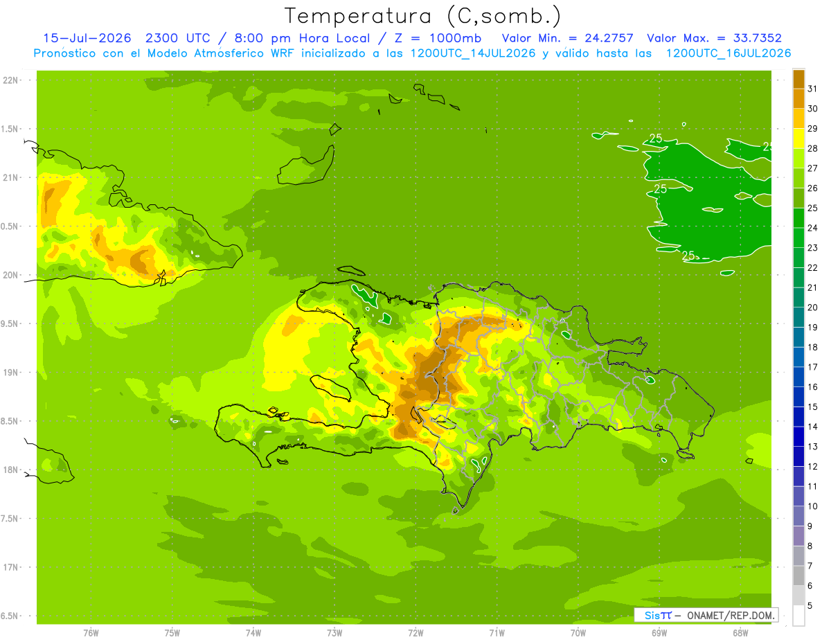Click the '1200UTC_14JUL2026' initialization time
The image size is (831, 642).
click(x=474, y=53)
